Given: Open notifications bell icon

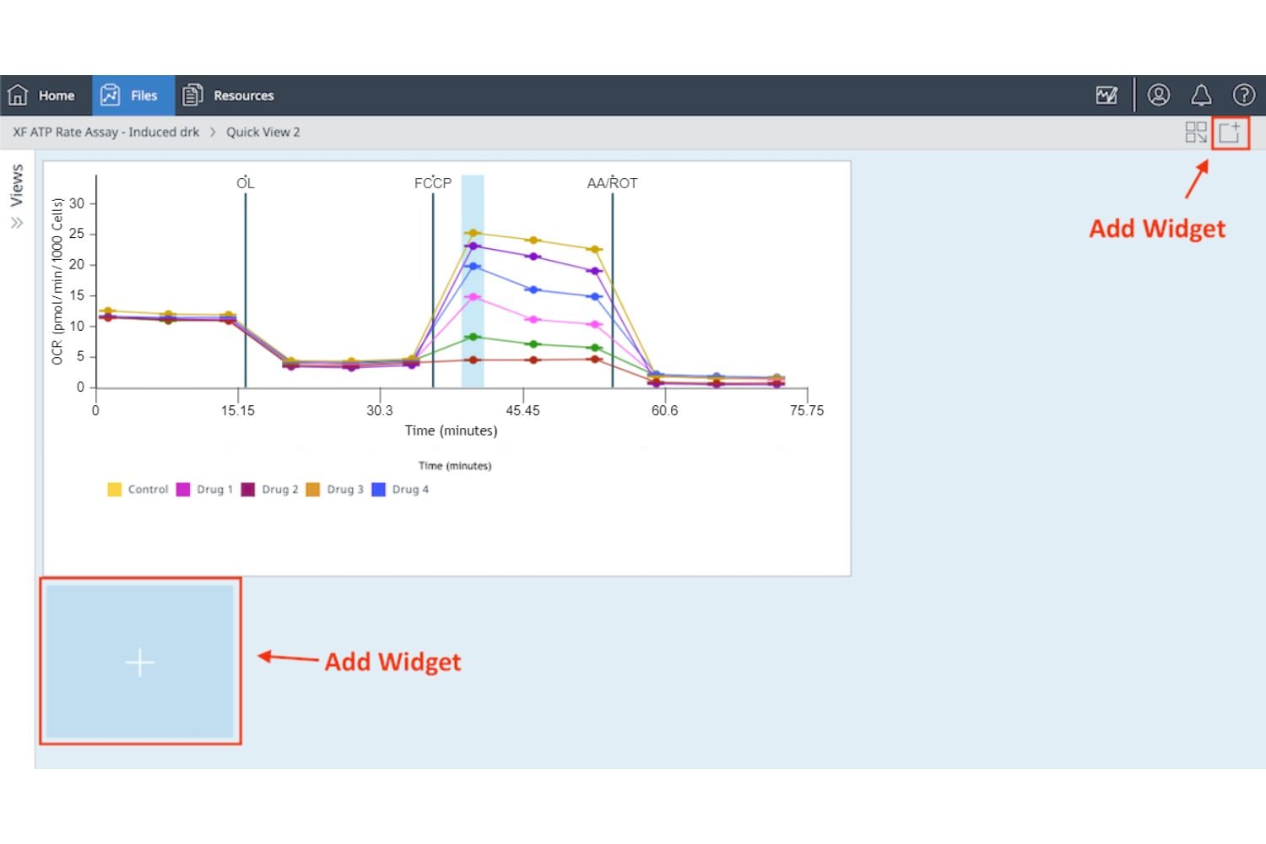Looking at the screenshot, I should pyautogui.click(x=1201, y=95).
